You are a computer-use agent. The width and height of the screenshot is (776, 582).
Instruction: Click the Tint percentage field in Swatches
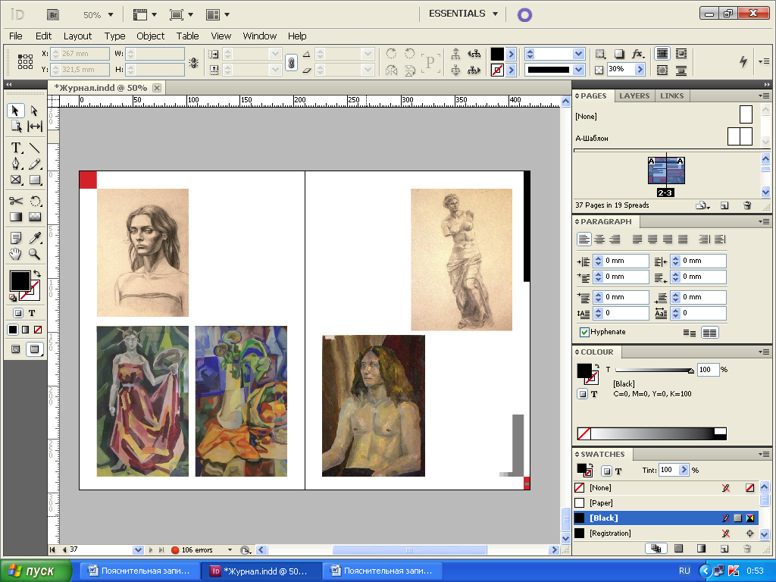[668, 470]
